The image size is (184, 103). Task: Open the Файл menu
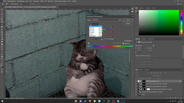(5, 1)
